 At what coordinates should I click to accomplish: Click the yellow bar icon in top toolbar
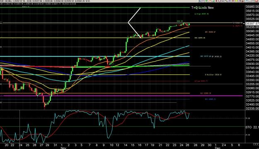point(236,1)
